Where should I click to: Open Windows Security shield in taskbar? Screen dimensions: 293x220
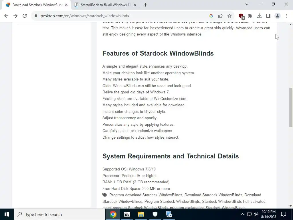coord(155,214)
